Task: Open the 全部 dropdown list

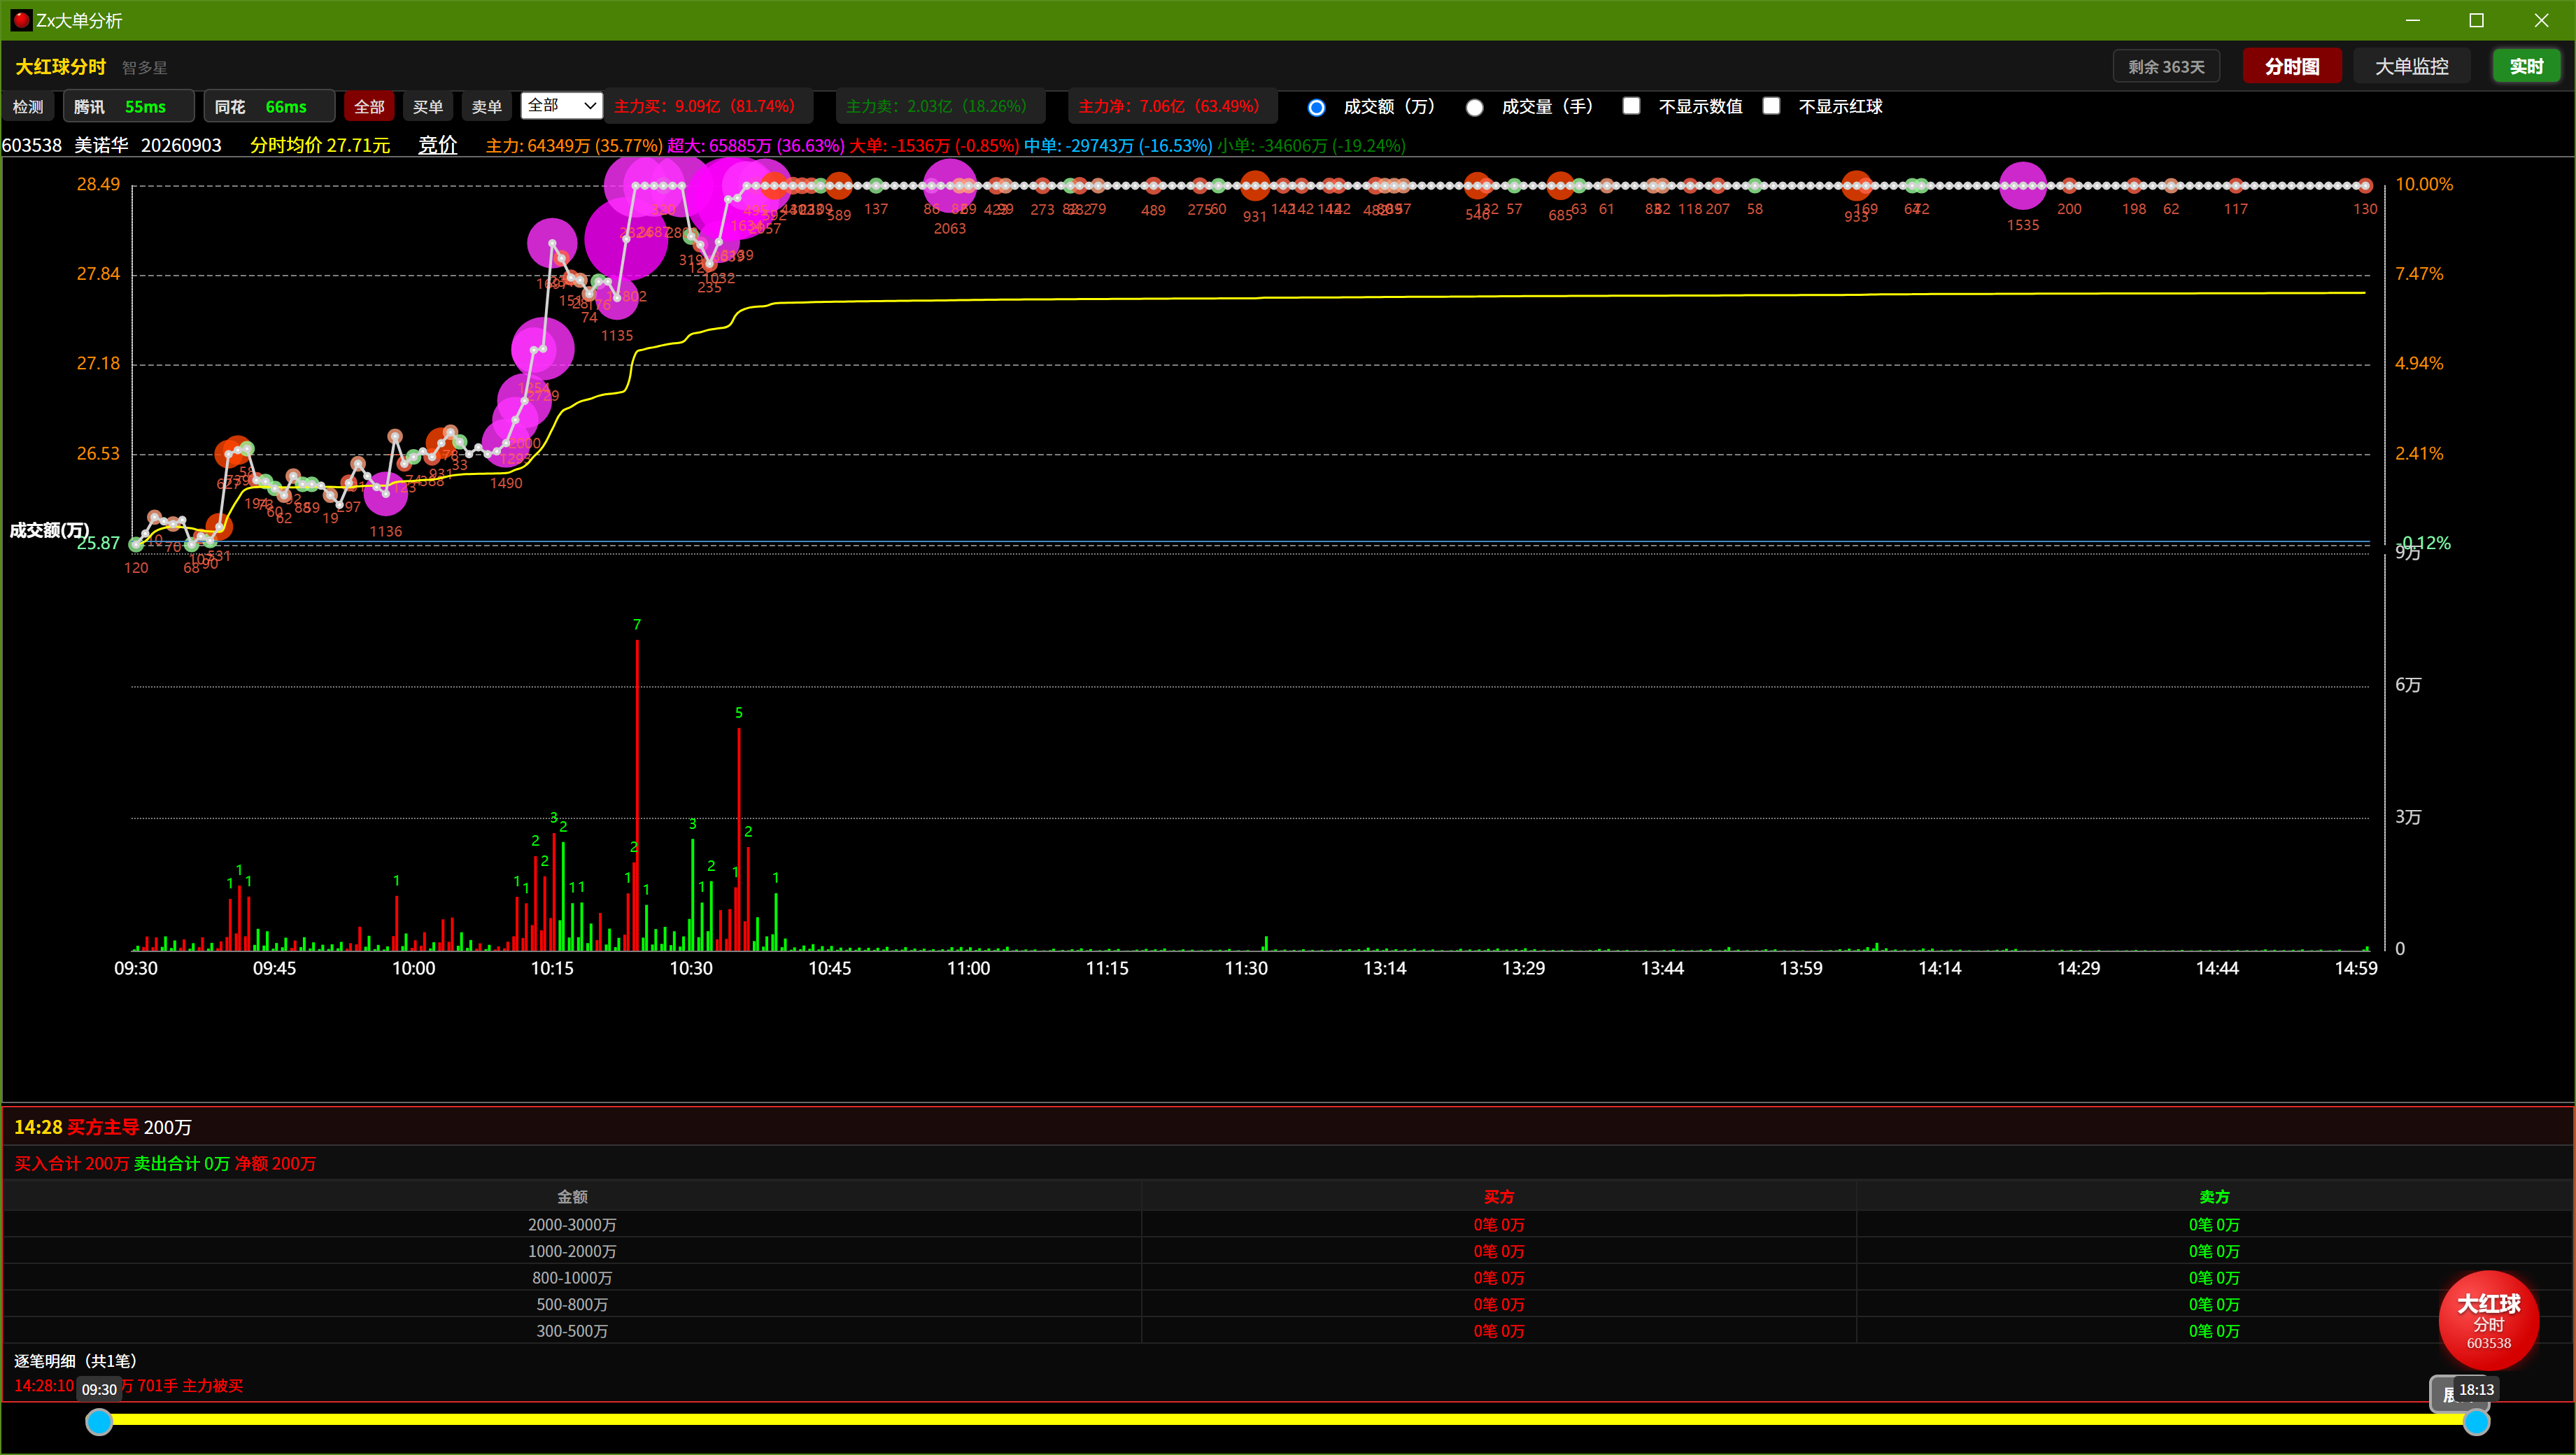Action: tap(561, 105)
